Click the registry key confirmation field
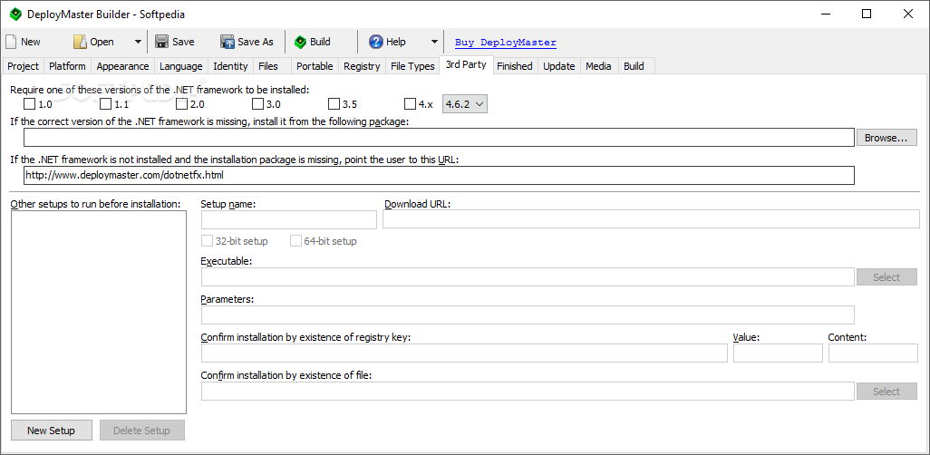 tap(464, 353)
